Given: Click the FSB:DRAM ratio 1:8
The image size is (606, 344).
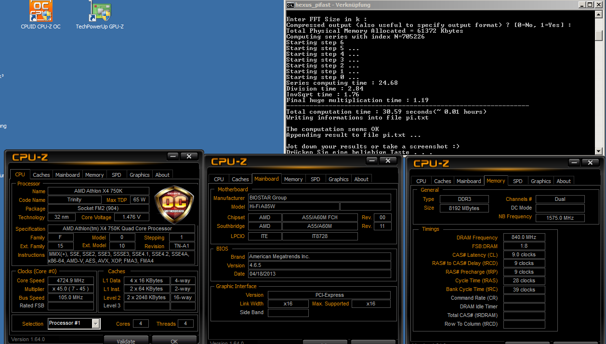Looking at the screenshot, I should point(524,246).
